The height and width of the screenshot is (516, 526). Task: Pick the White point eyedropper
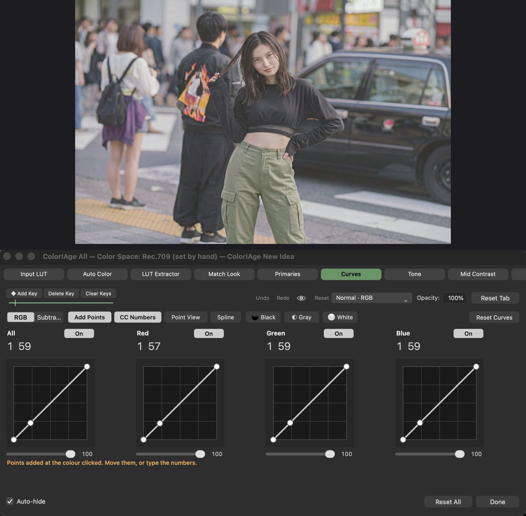(x=340, y=317)
